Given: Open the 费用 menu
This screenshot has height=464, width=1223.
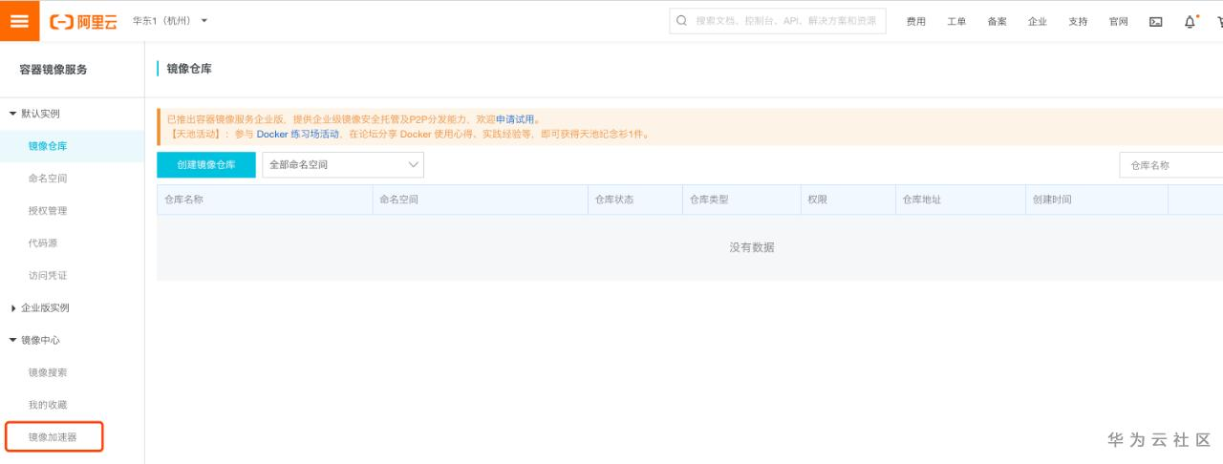Looking at the screenshot, I should [x=916, y=21].
